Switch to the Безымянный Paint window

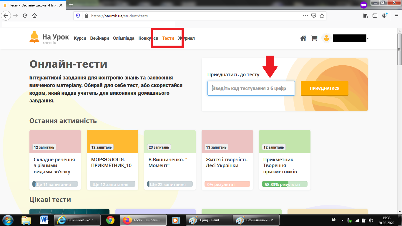pos(256,220)
